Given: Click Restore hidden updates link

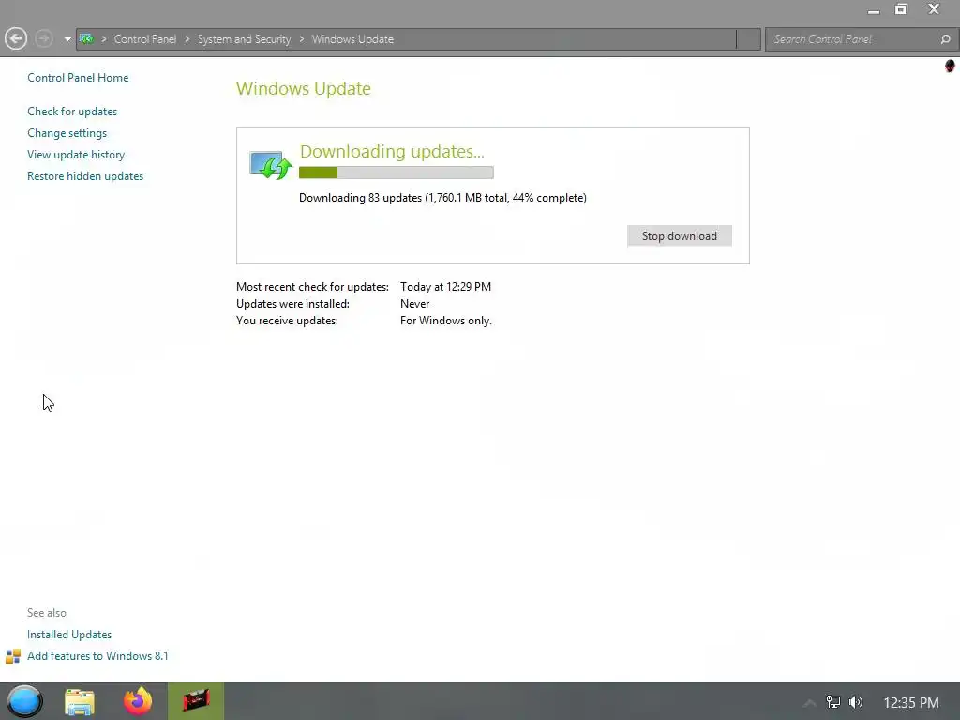Looking at the screenshot, I should (x=85, y=175).
